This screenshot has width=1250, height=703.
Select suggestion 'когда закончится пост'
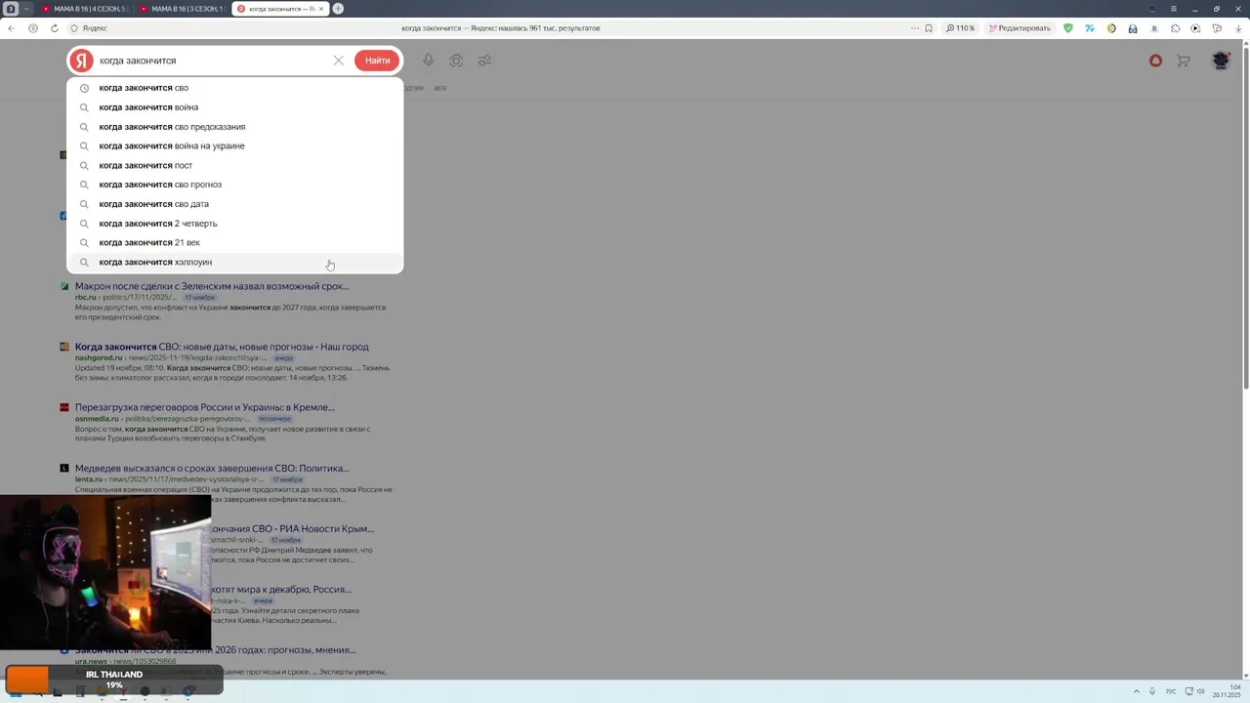point(234,165)
